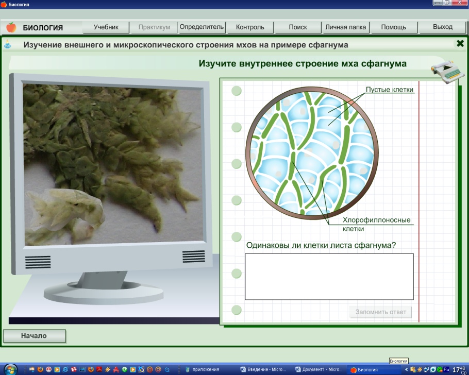
Task: Go to the Контроль section
Action: click(x=249, y=27)
